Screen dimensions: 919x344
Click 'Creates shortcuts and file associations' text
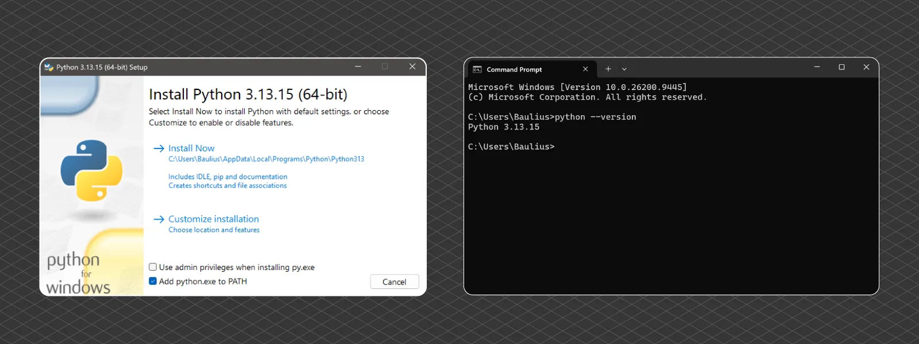click(227, 186)
